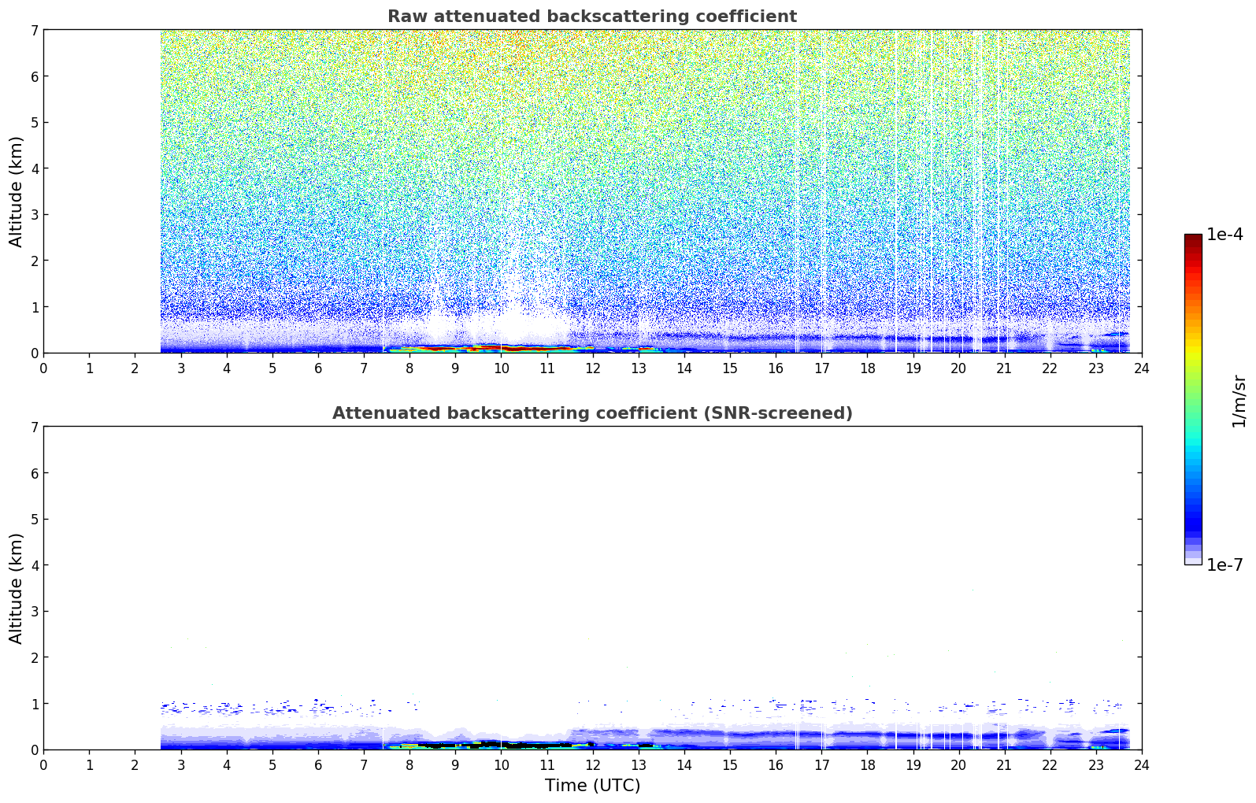Select the bottom plot's "Altitude (km)" axis label
The height and width of the screenshot is (803, 1256).
[x=17, y=588]
